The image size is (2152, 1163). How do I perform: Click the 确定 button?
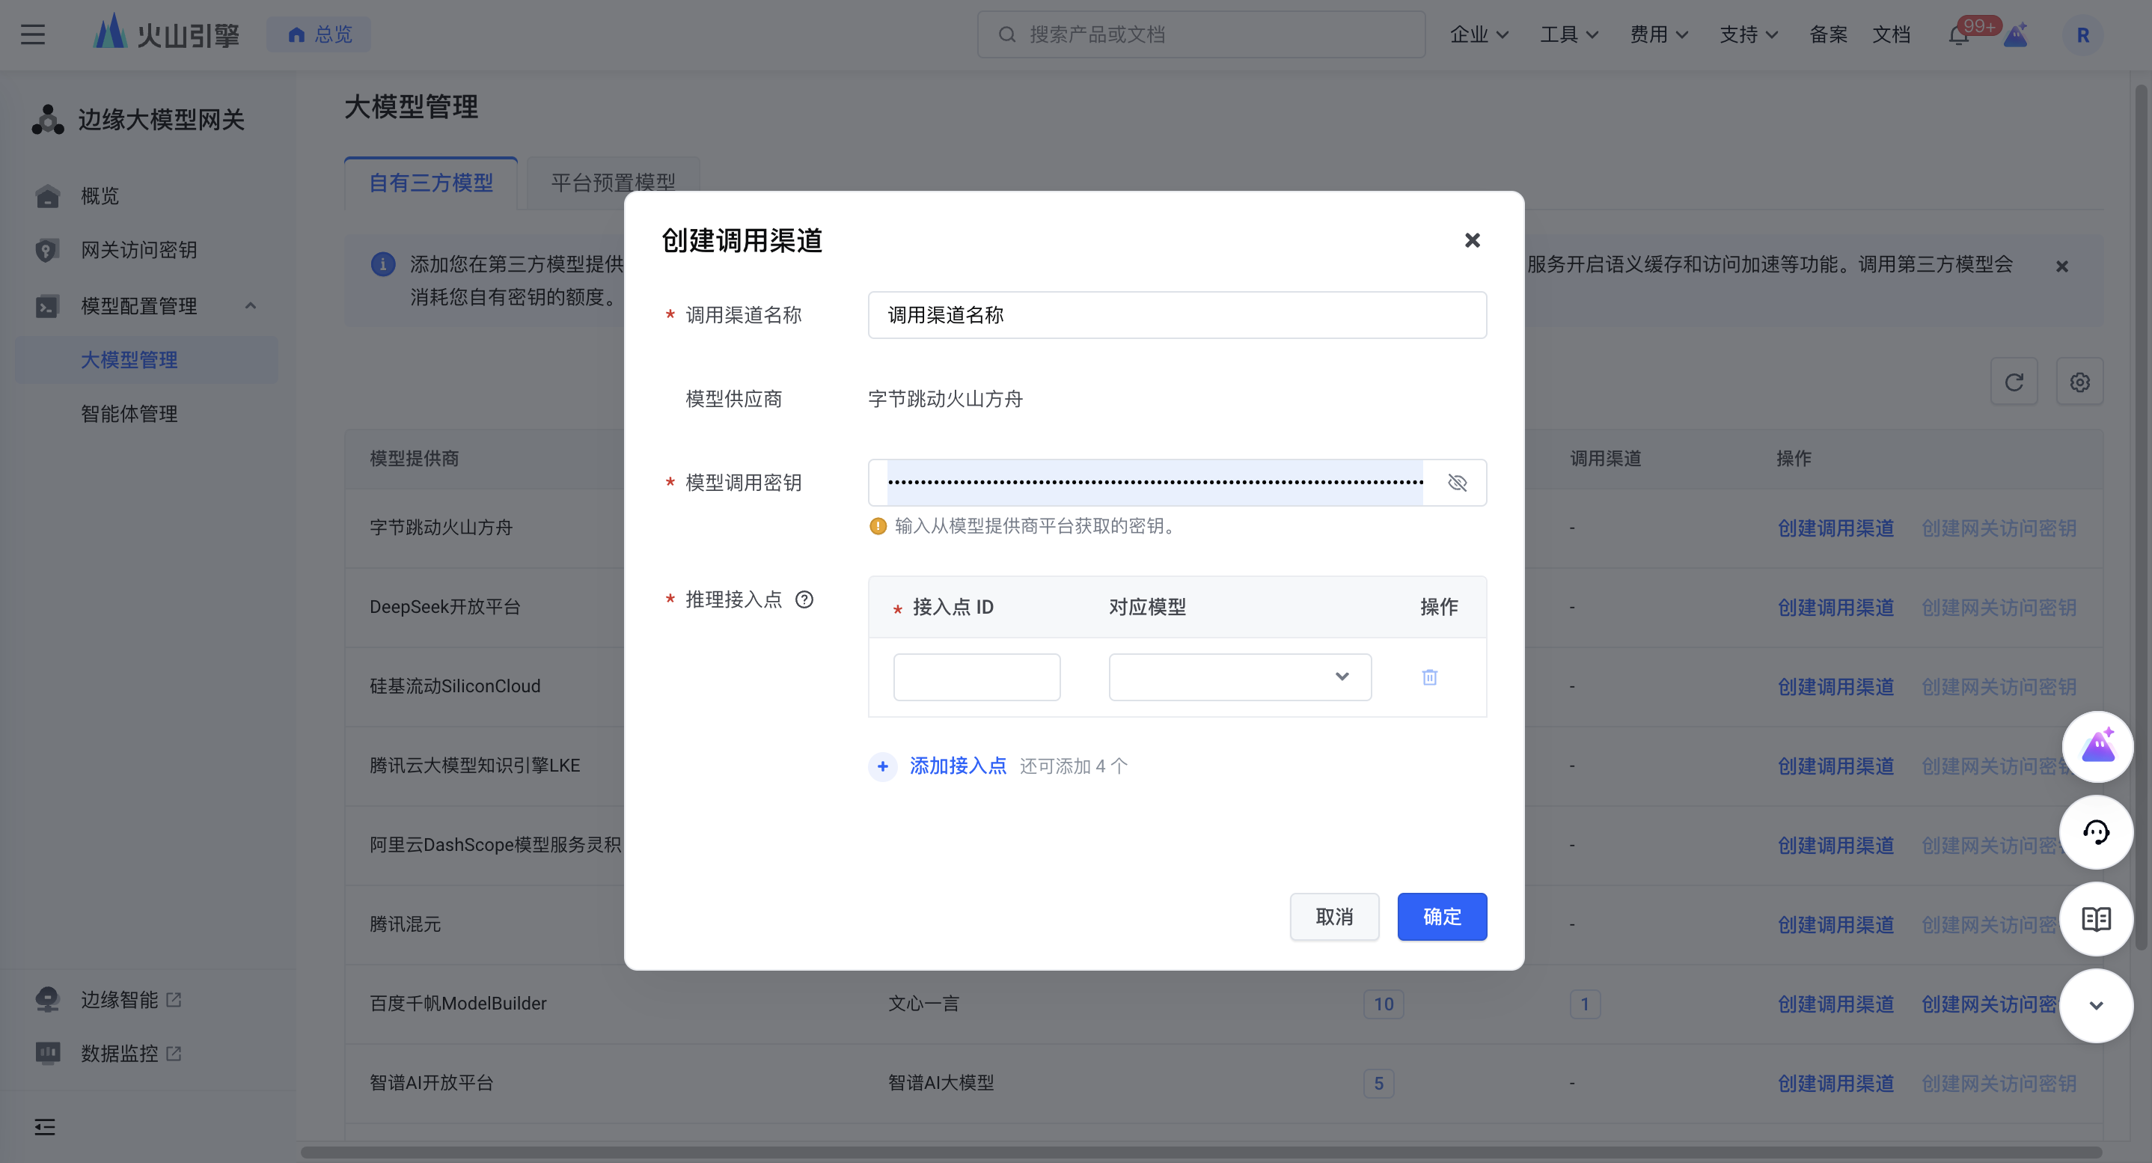point(1441,917)
